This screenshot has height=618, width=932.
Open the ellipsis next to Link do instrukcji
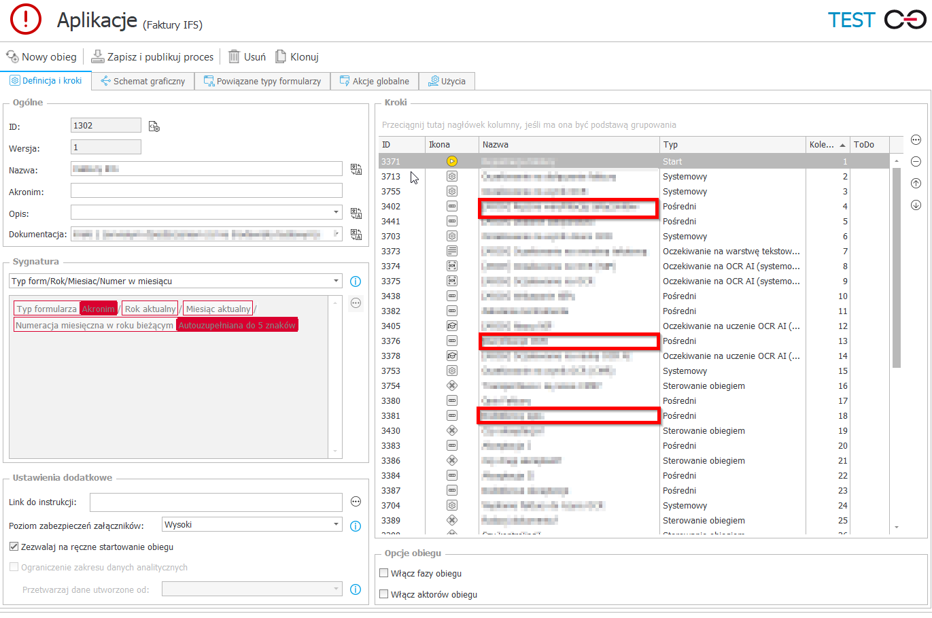pos(355,502)
